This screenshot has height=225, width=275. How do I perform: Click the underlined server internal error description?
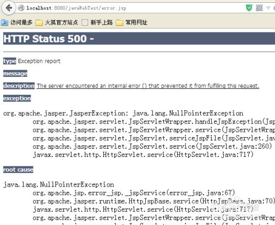coord(148,86)
